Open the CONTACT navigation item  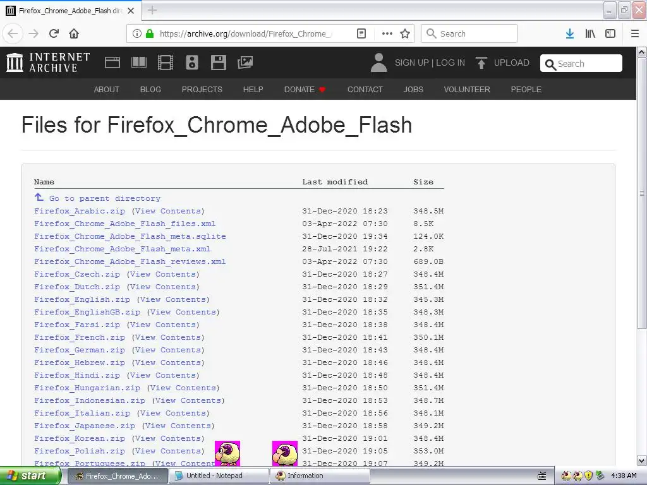365,90
